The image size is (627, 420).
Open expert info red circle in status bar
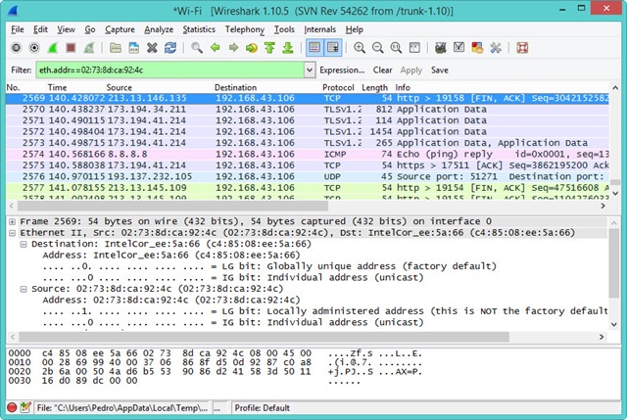[12, 407]
